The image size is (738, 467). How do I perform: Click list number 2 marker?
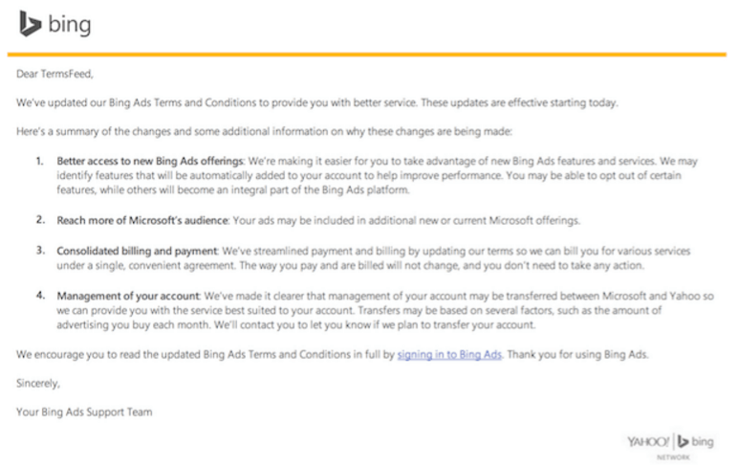[39, 220]
